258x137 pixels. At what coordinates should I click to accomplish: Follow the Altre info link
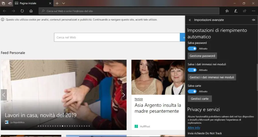(194, 128)
